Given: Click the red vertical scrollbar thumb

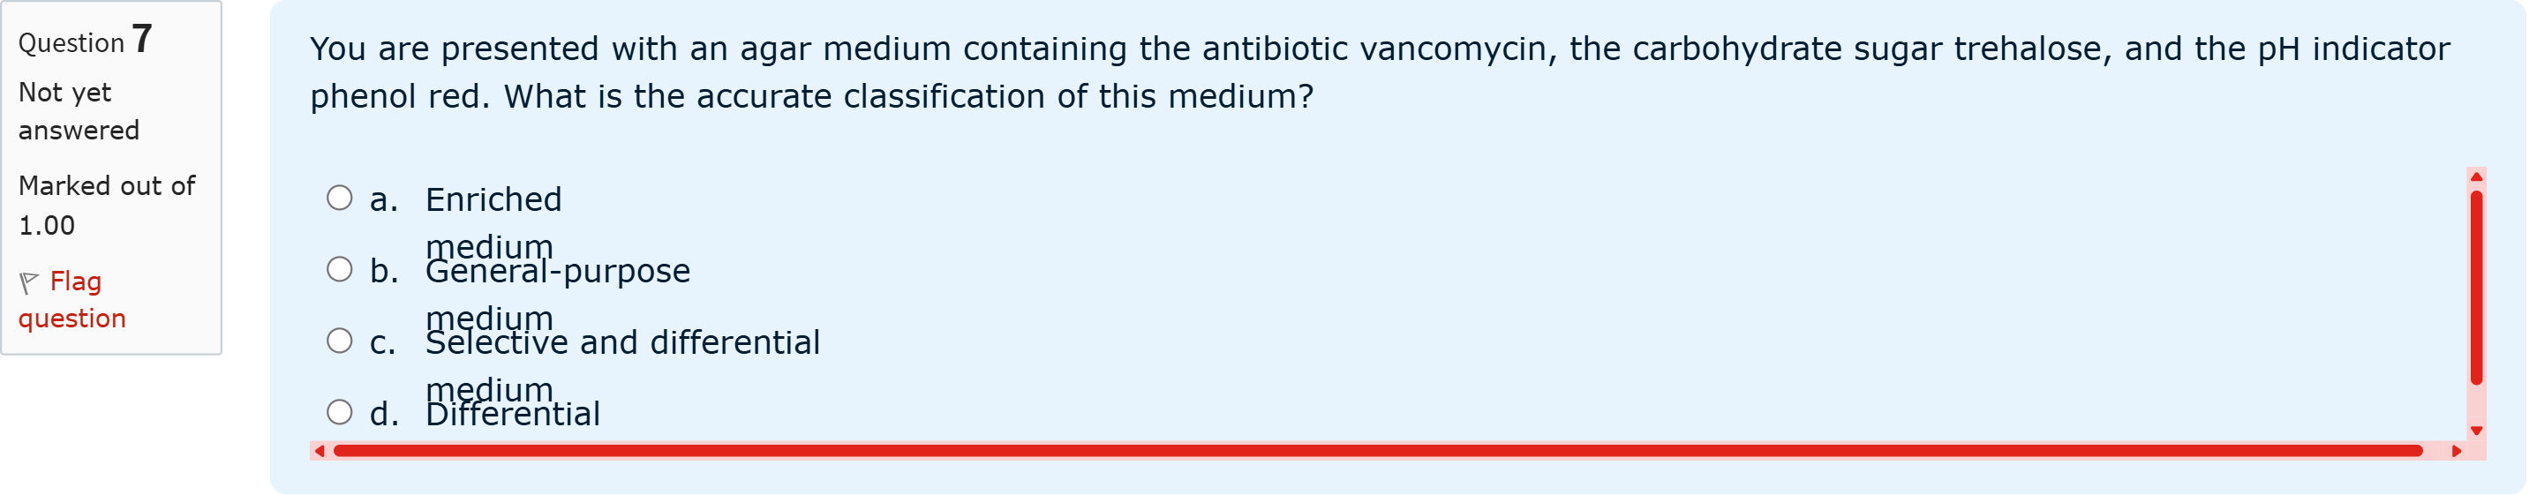Looking at the screenshot, I should pos(2476,287).
